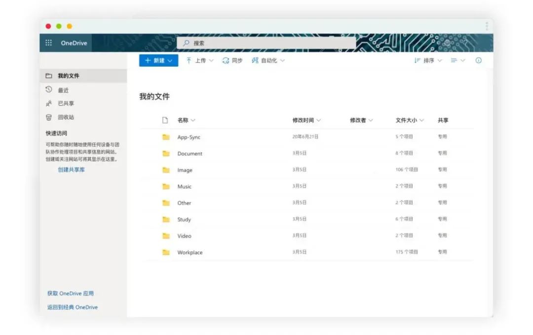
Task: Open the Upload (上传) dropdown
Action: (200, 61)
